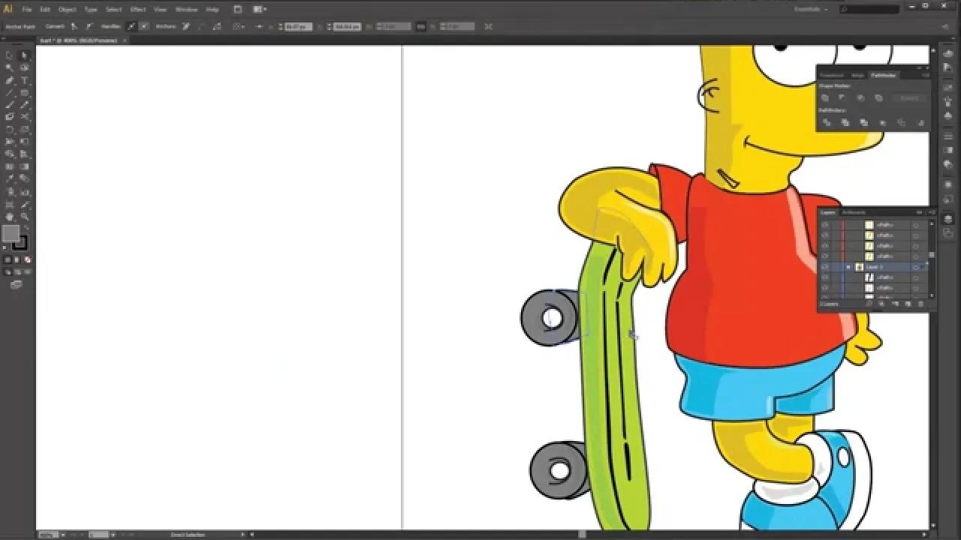Open the Color panel from the dock

[948, 52]
